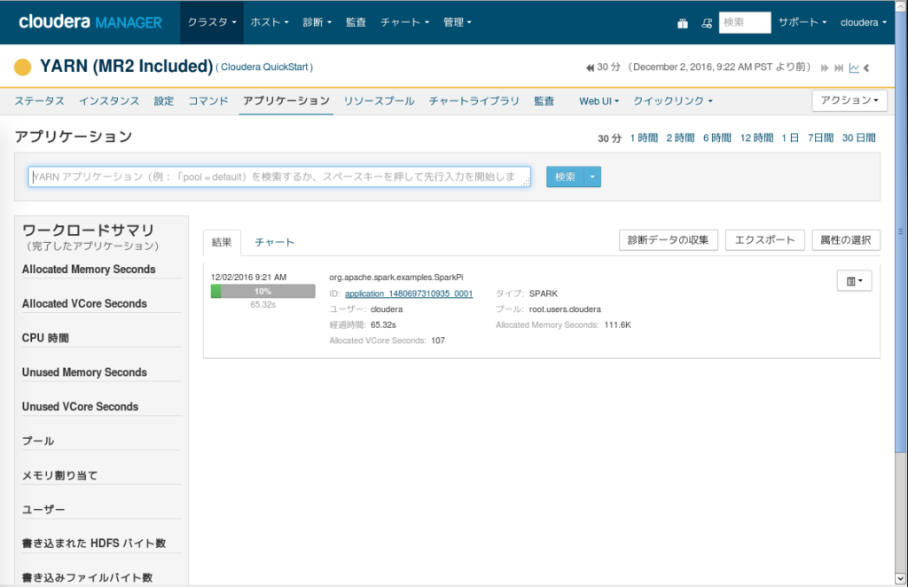Expand the チャート menu in top bar
The width and height of the screenshot is (908, 587).
tap(404, 22)
